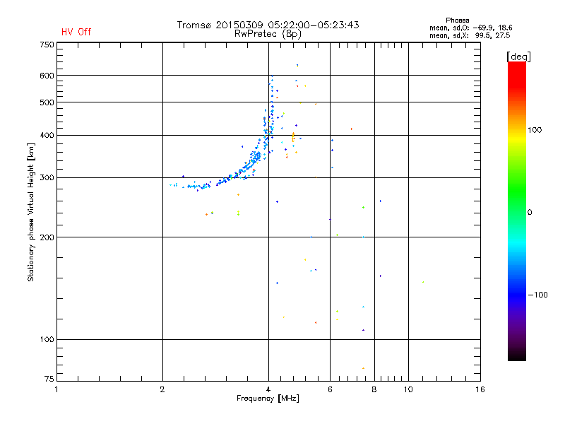Click the x-axis tick label '10'
565x424 pixels.
pos(408,389)
